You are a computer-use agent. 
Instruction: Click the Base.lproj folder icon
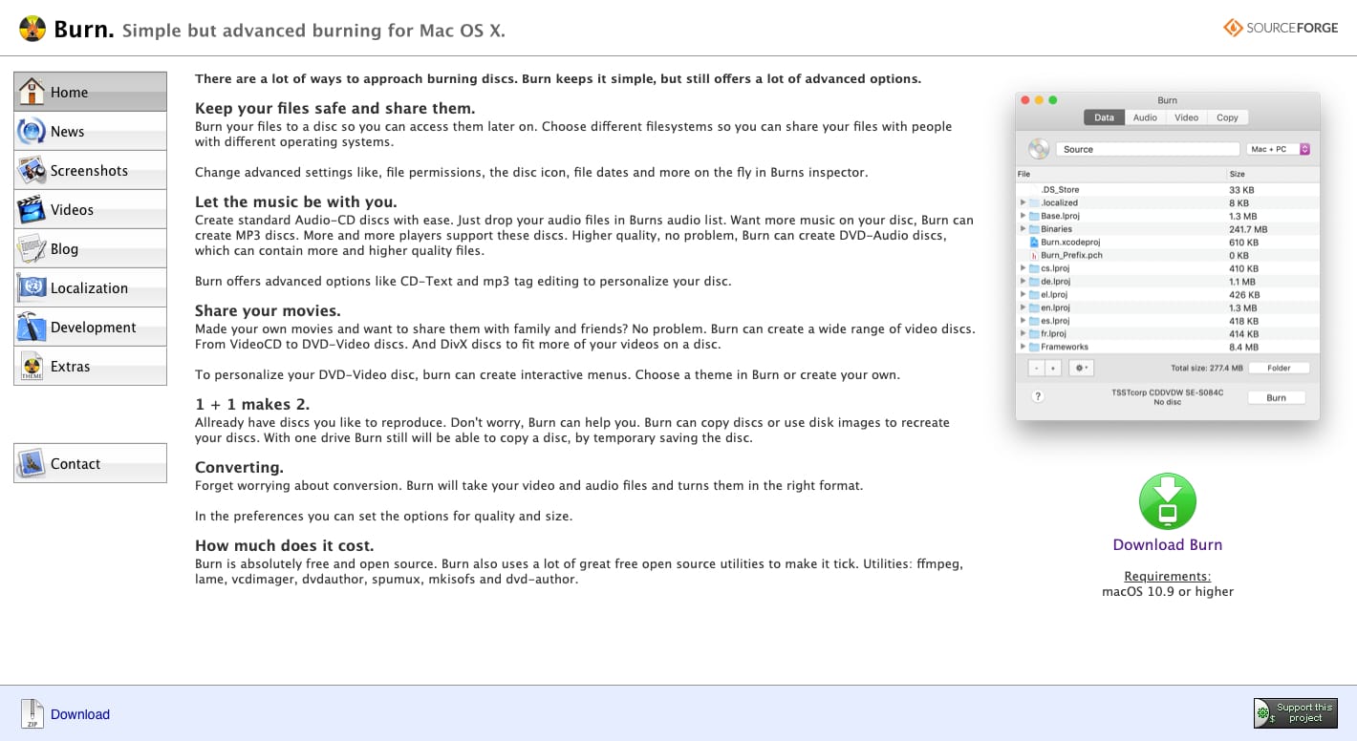tap(1033, 216)
